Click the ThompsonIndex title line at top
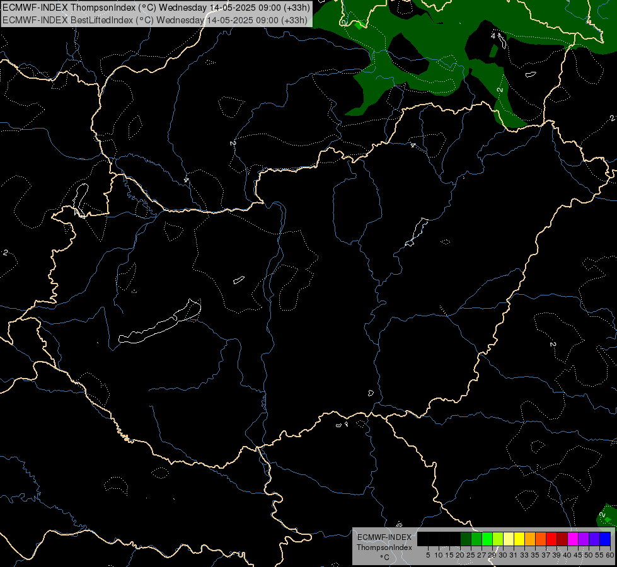Image resolution: width=617 pixels, height=567 pixels. click(x=156, y=8)
